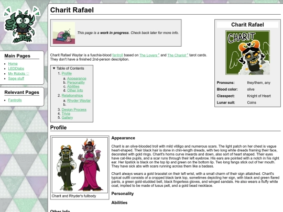Click the work-in-progress notice thumbnail image
The image size is (283, 212).
[64, 33]
